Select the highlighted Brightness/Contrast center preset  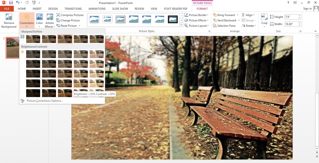click(x=65, y=73)
